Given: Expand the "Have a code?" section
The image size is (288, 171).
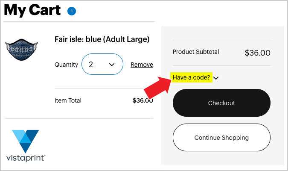Looking at the screenshot, I should 192,77.
